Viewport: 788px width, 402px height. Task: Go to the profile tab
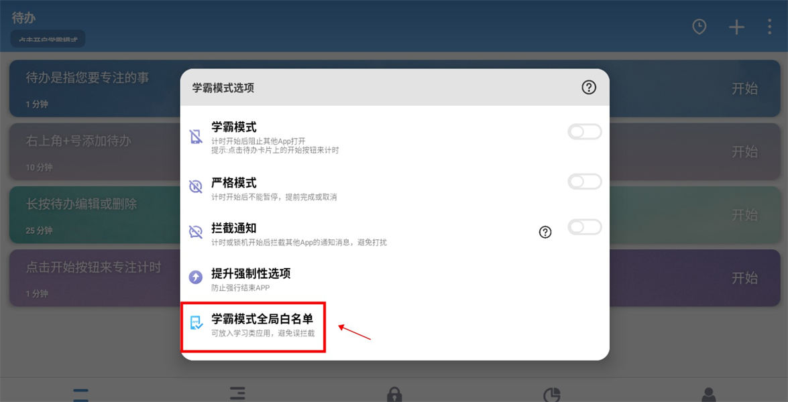click(709, 395)
